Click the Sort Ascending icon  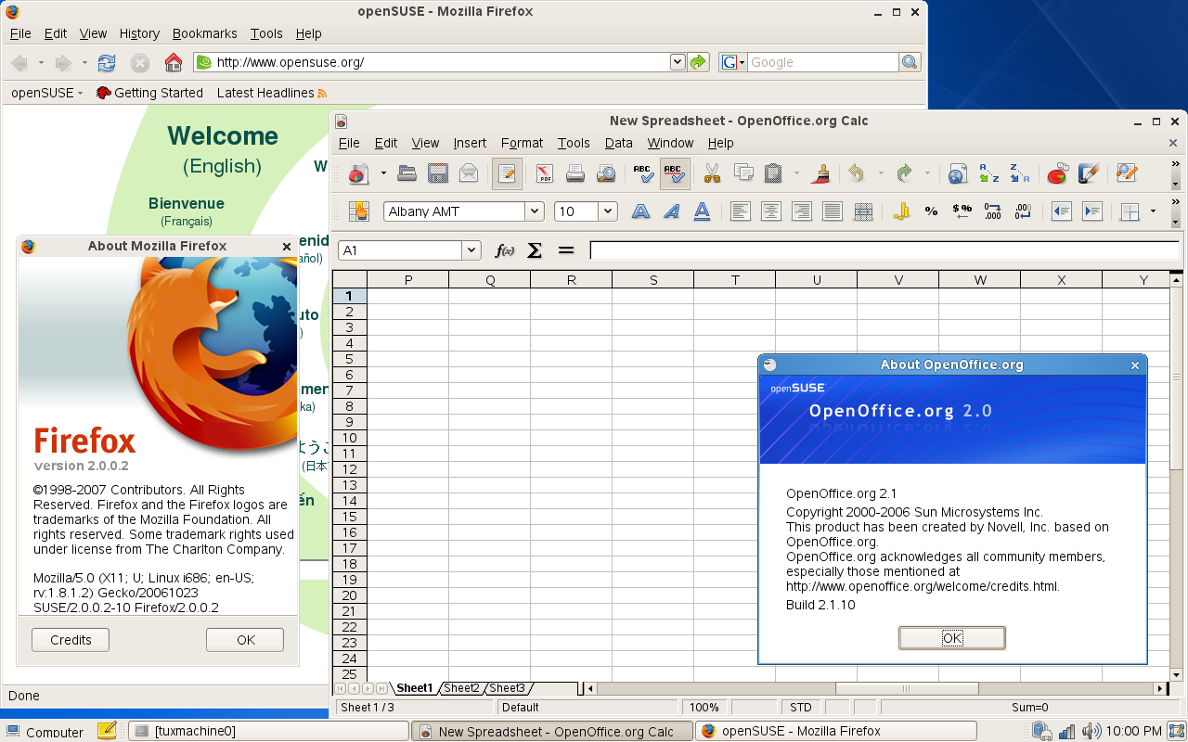click(989, 173)
